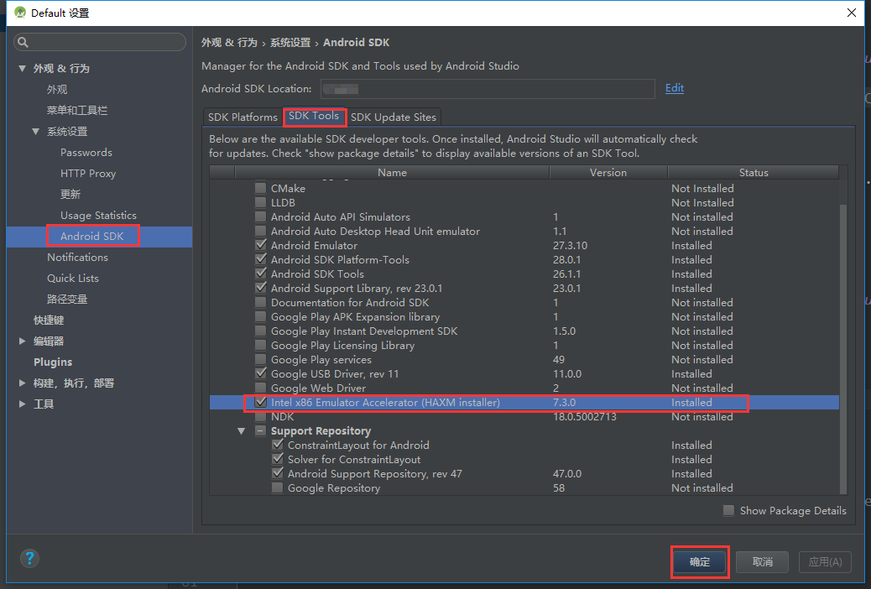Image resolution: width=871 pixels, height=589 pixels.
Task: Close the Default 设置 dialog
Action: pos(851,13)
